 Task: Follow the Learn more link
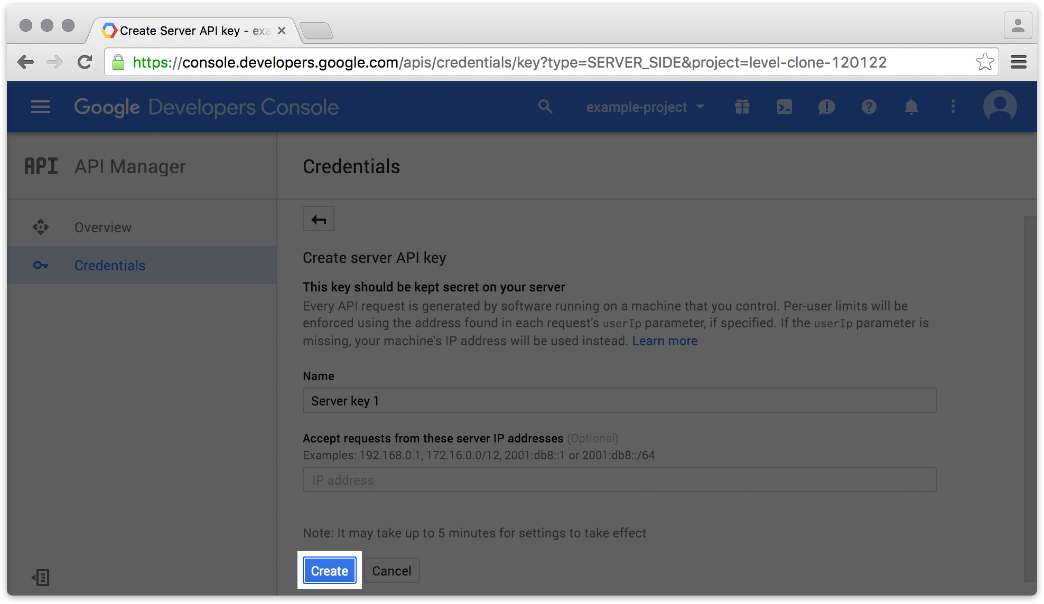tap(665, 341)
